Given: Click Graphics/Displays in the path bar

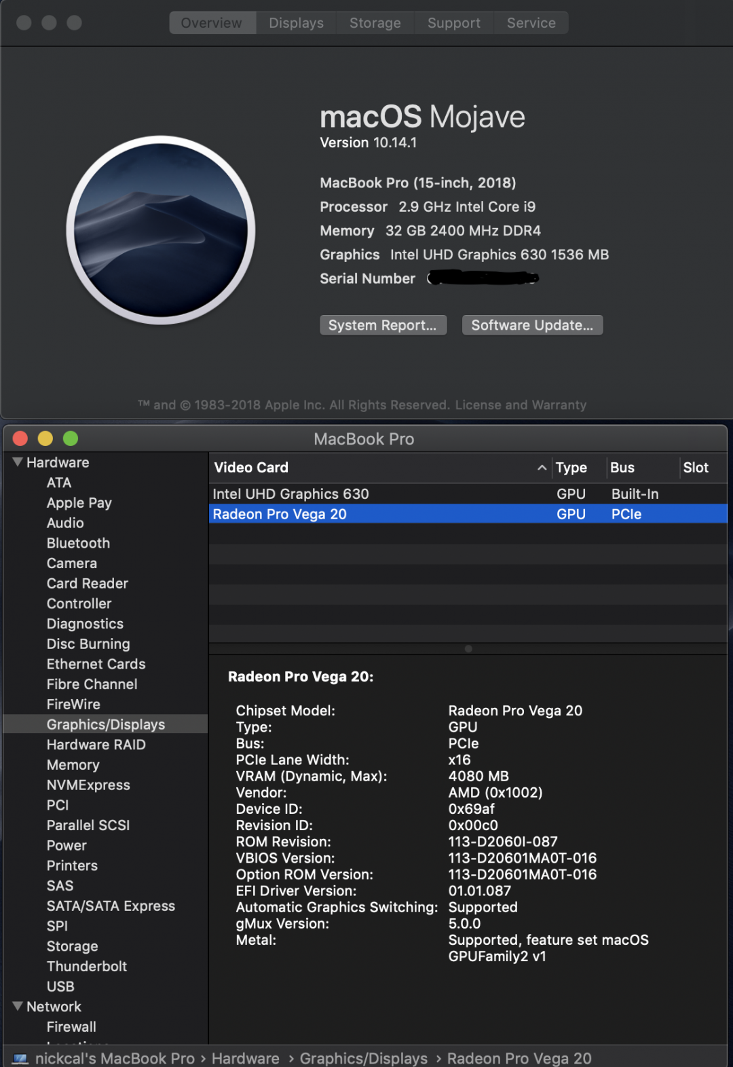Looking at the screenshot, I should pyautogui.click(x=364, y=1059).
